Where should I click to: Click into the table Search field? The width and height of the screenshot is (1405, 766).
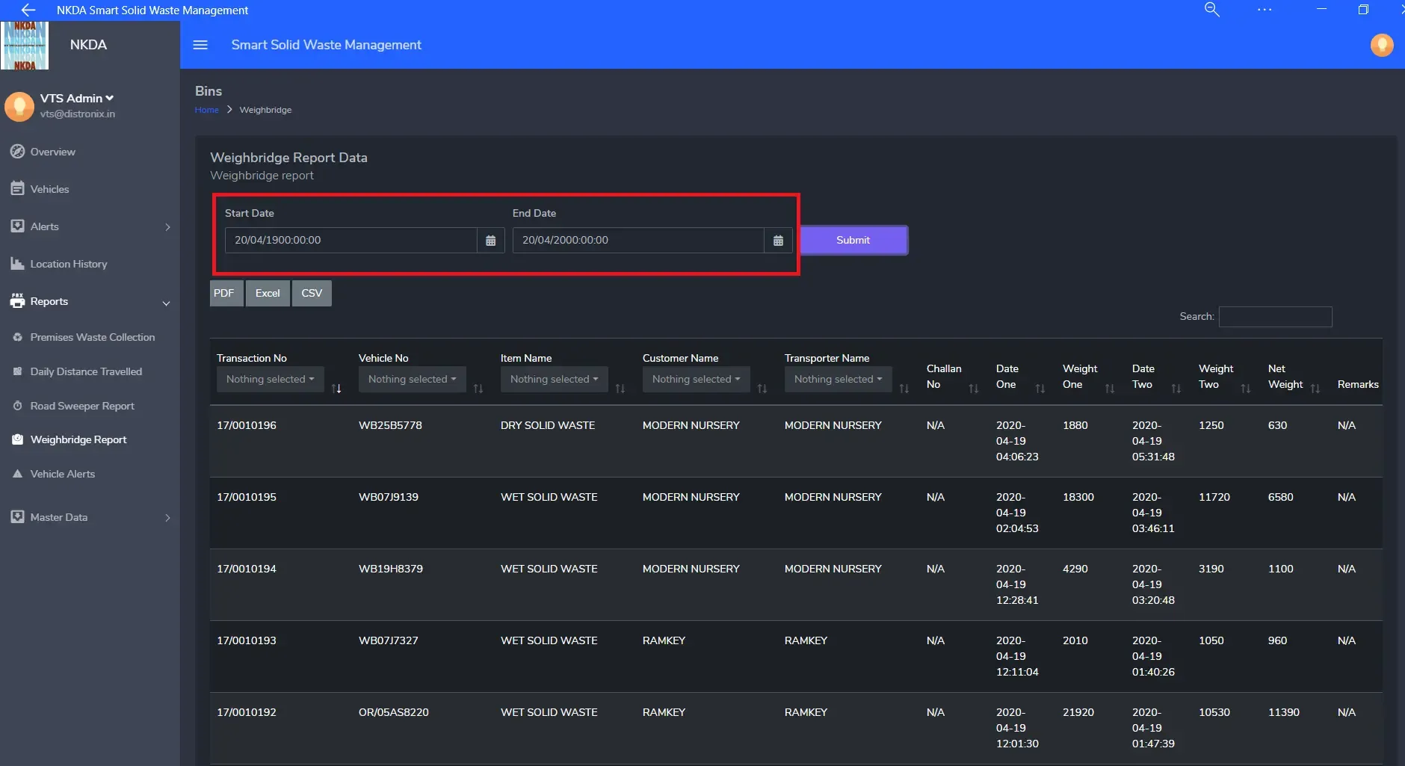[1275, 317]
